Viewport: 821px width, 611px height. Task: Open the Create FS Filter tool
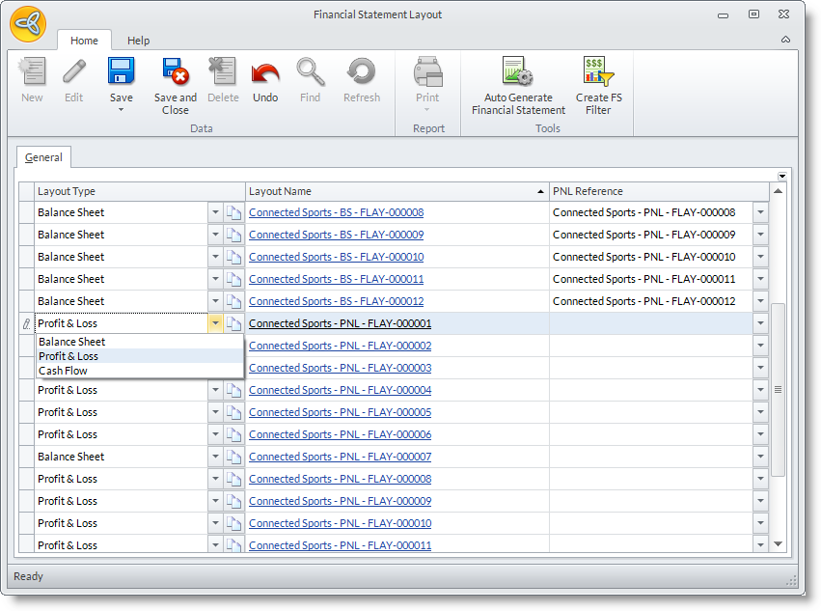coord(598,72)
